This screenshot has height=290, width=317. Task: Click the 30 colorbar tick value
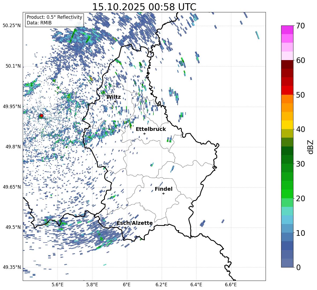click(x=301, y=164)
